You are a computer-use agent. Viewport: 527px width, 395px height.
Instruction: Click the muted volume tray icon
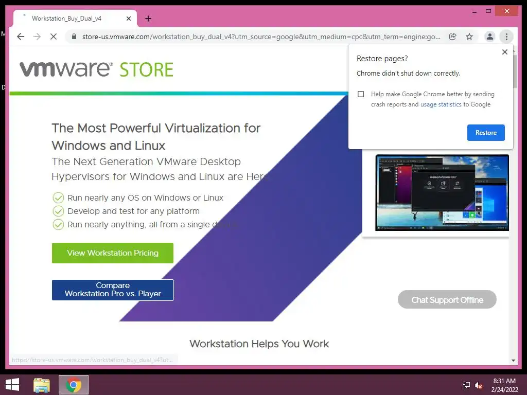coord(479,385)
